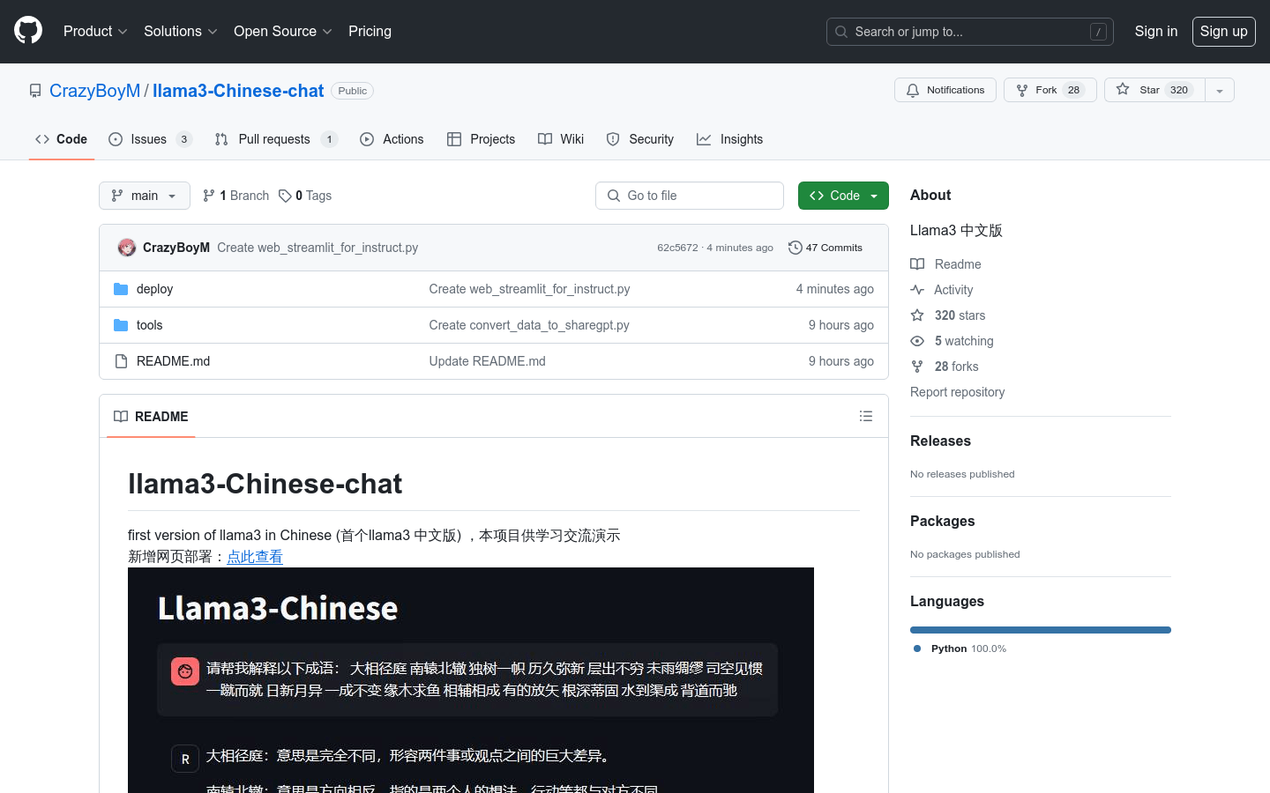Click the GitHub logo icon
This screenshot has height=793, width=1270.
point(28,31)
